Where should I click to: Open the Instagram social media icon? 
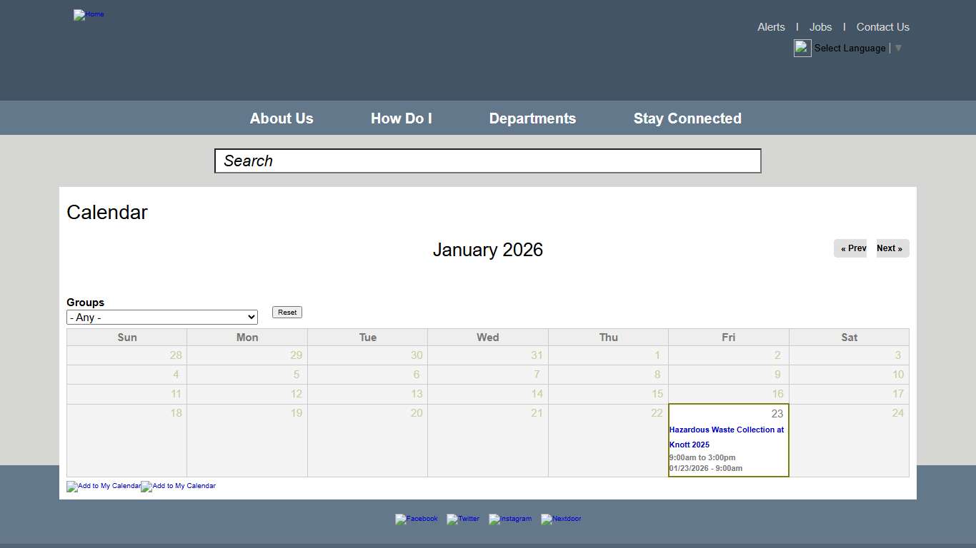[510, 519]
